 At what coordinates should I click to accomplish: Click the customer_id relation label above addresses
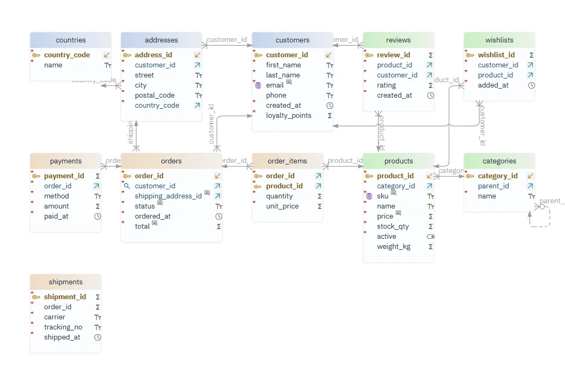[227, 40]
